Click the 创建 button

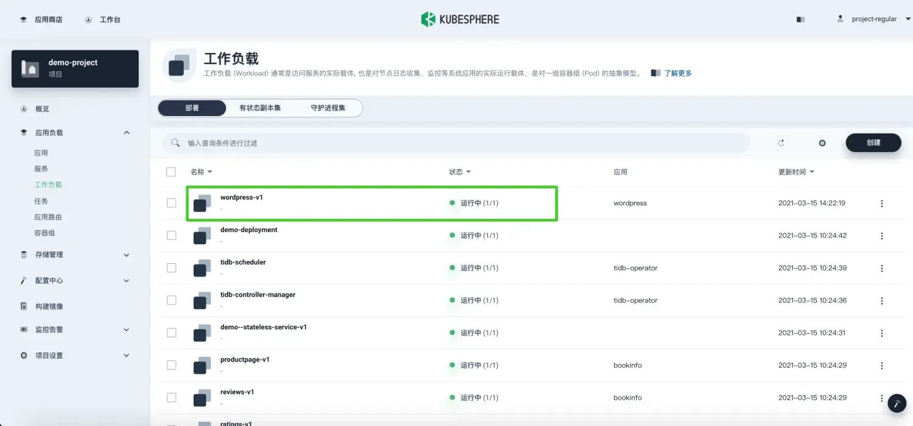pos(873,143)
